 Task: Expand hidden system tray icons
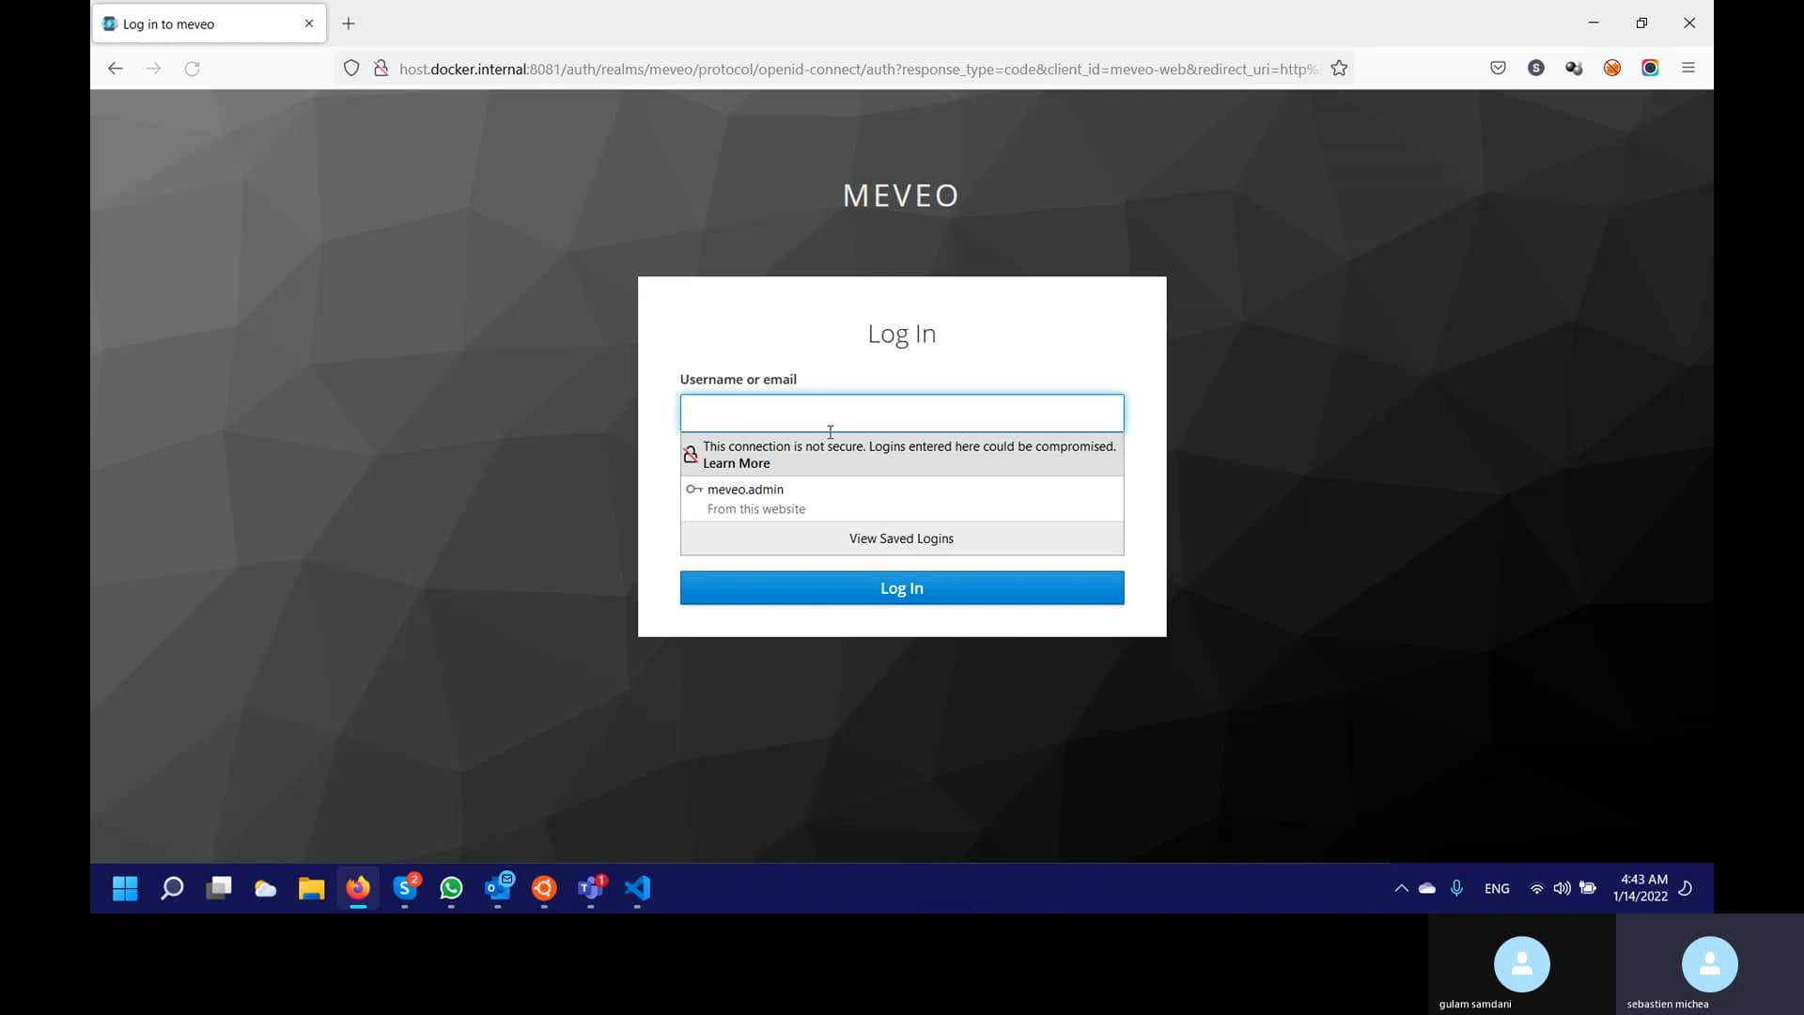tap(1401, 888)
